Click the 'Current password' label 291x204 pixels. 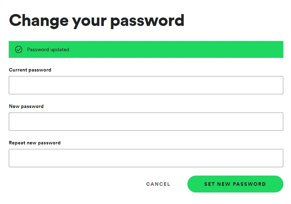(x=30, y=70)
